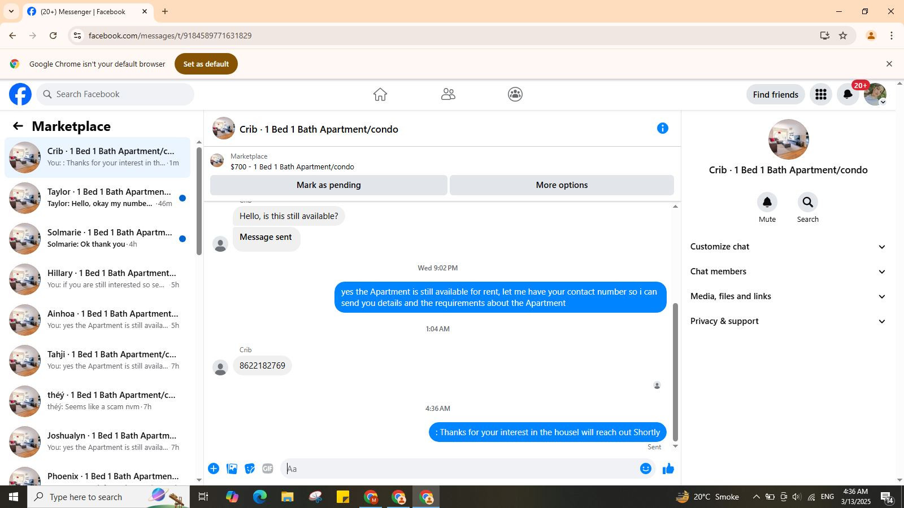
Task: Bookmark this page with the star icon
Action: pyautogui.click(x=843, y=36)
